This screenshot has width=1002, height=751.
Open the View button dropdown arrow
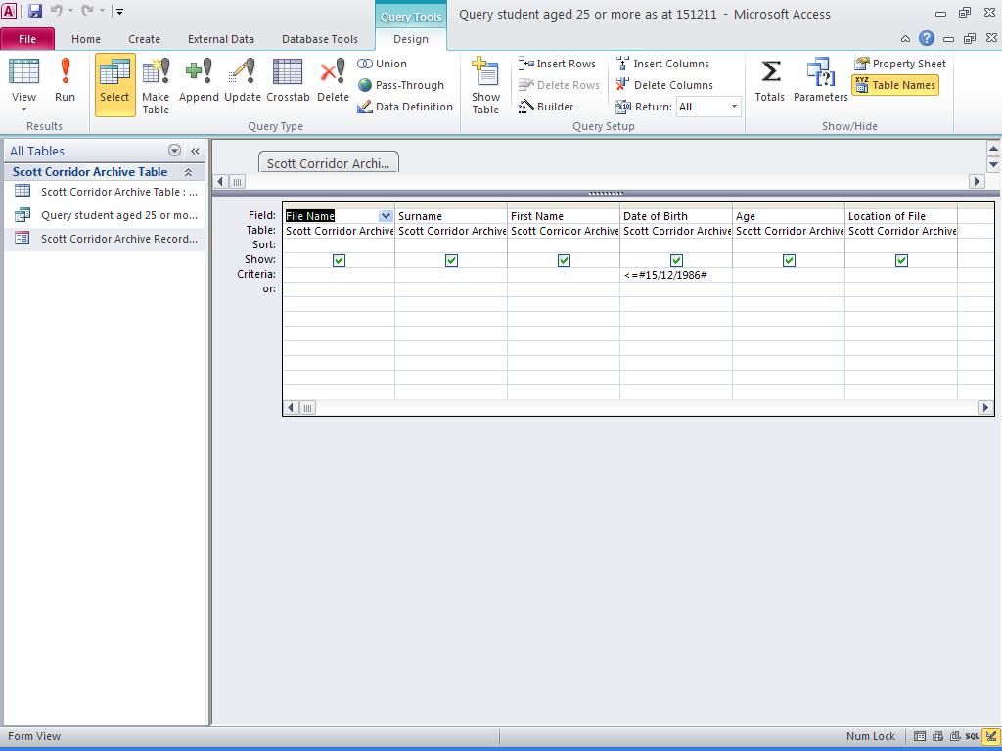pos(23,110)
